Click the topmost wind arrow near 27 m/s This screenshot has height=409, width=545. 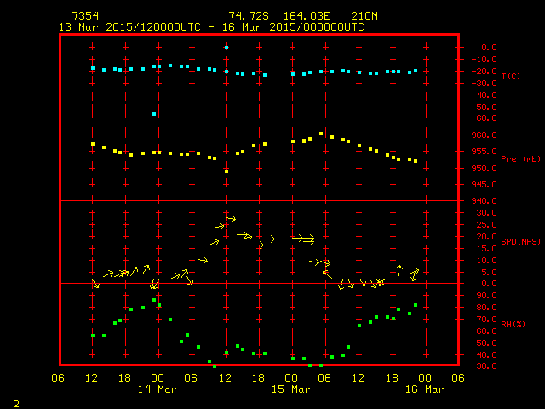(231, 219)
